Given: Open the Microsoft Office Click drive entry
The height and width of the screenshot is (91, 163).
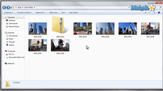Looking at the screenshot, I should [17, 57].
